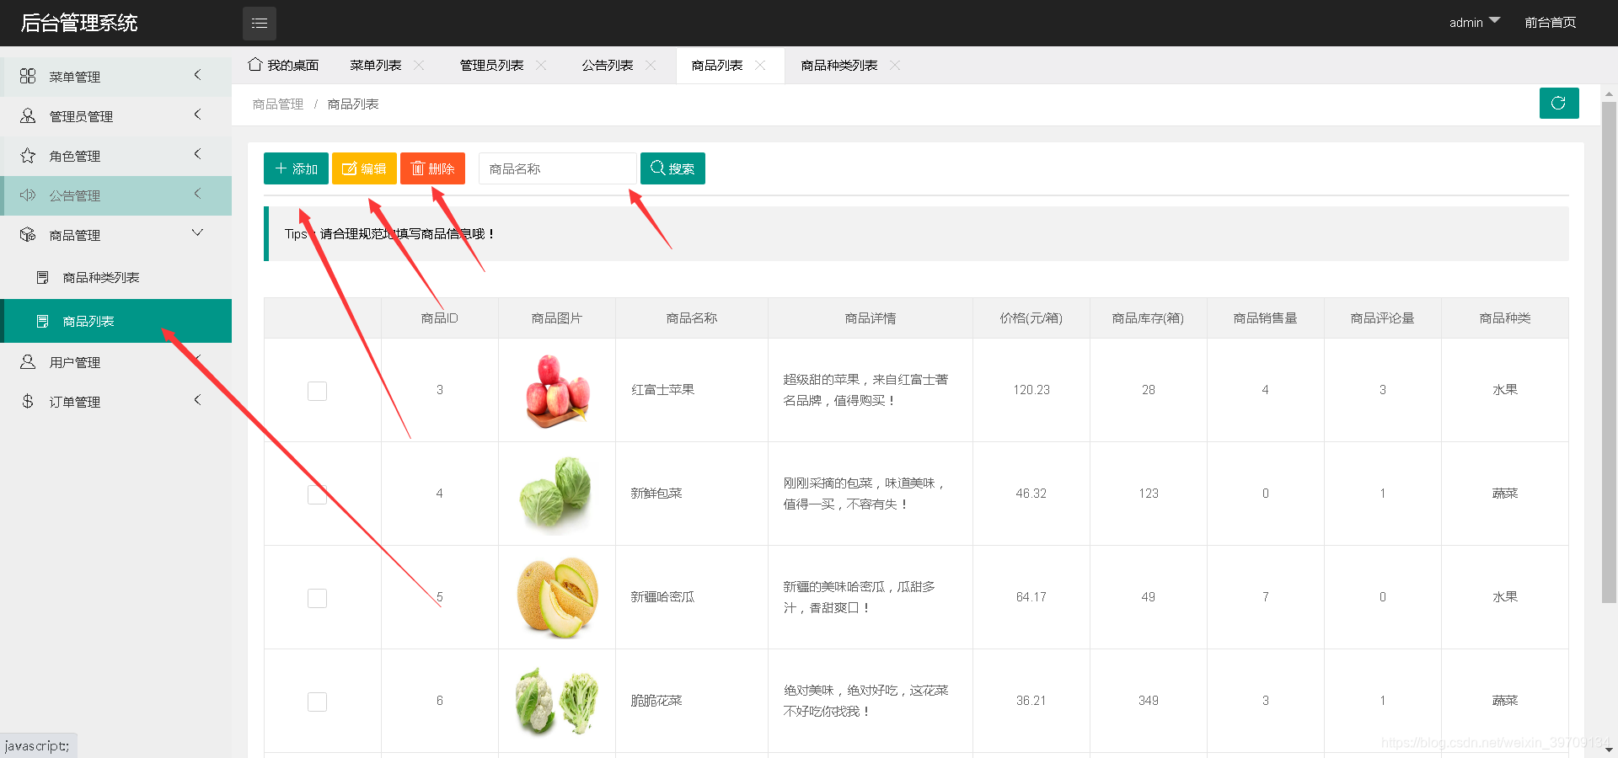Close the 菜单列表 tab
Image resolution: width=1618 pixels, height=758 pixels.
419,65
